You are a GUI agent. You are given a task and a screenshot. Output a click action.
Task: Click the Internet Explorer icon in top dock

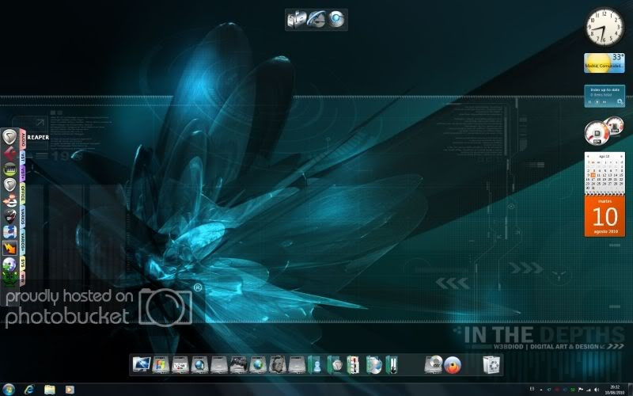(x=316, y=19)
